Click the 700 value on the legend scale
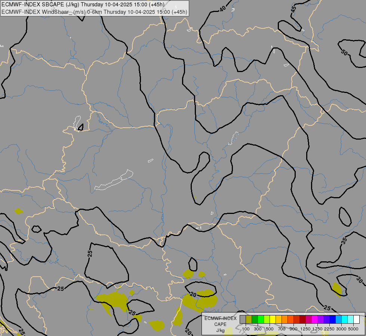Screen dimensions: 366x336 point(282,329)
